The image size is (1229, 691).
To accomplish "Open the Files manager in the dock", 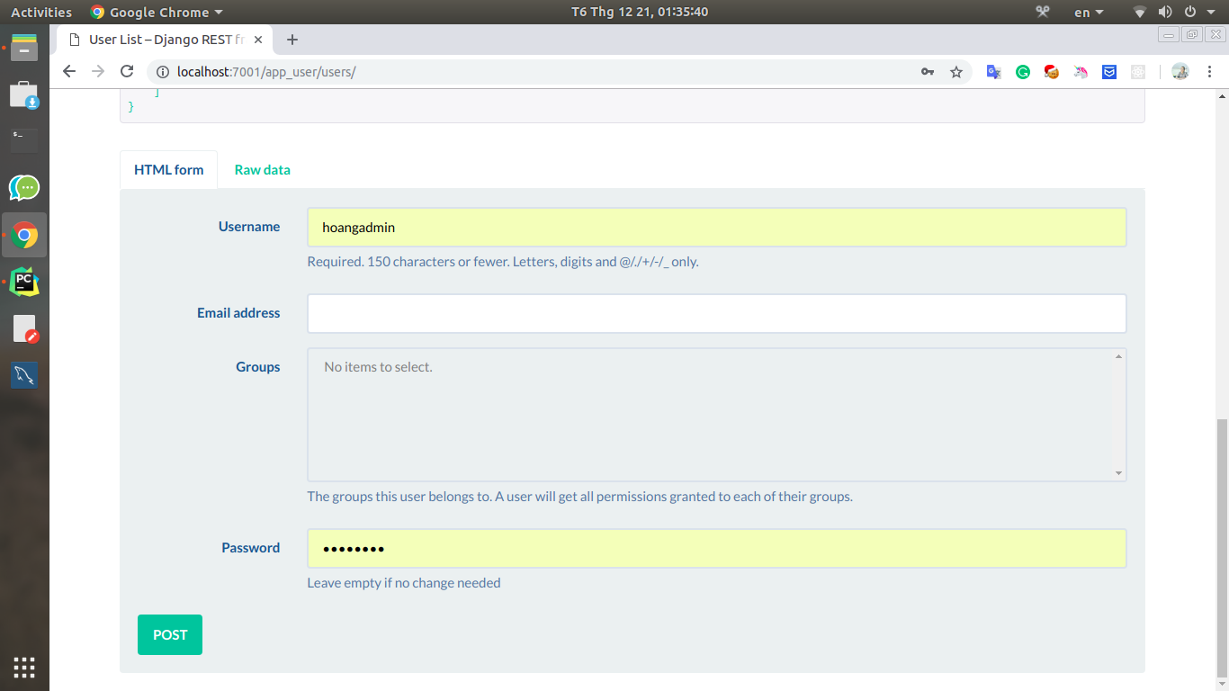I will click(x=24, y=47).
